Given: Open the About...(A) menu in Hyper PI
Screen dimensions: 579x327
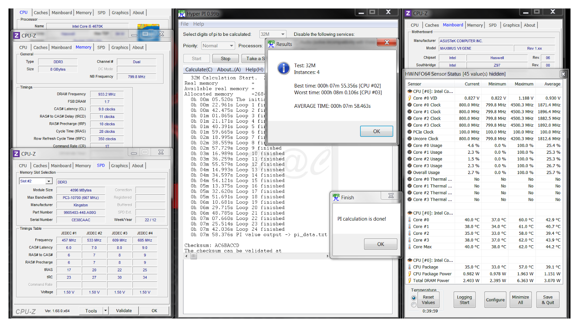Looking at the screenshot, I should point(229,69).
